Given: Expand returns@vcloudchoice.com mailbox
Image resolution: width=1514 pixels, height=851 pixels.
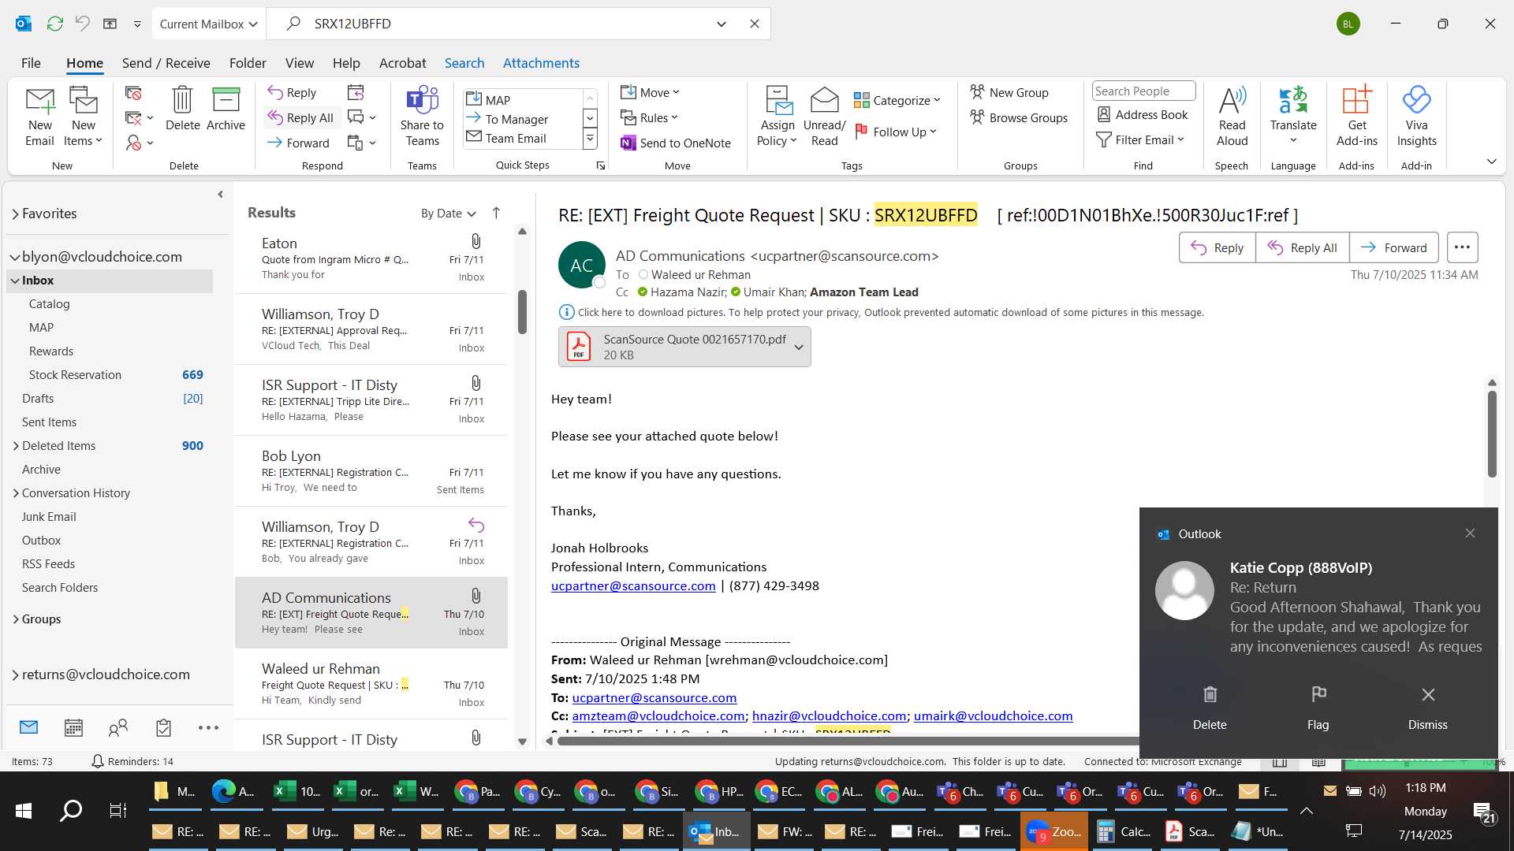Looking at the screenshot, I should 15,674.
